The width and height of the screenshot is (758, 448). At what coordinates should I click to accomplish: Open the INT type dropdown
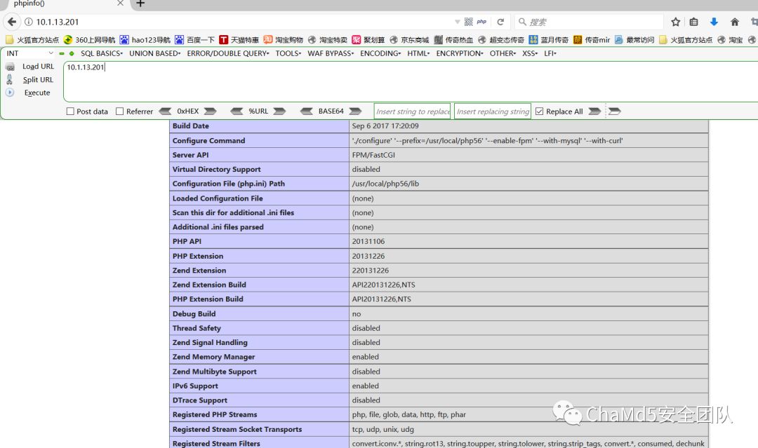(x=29, y=53)
